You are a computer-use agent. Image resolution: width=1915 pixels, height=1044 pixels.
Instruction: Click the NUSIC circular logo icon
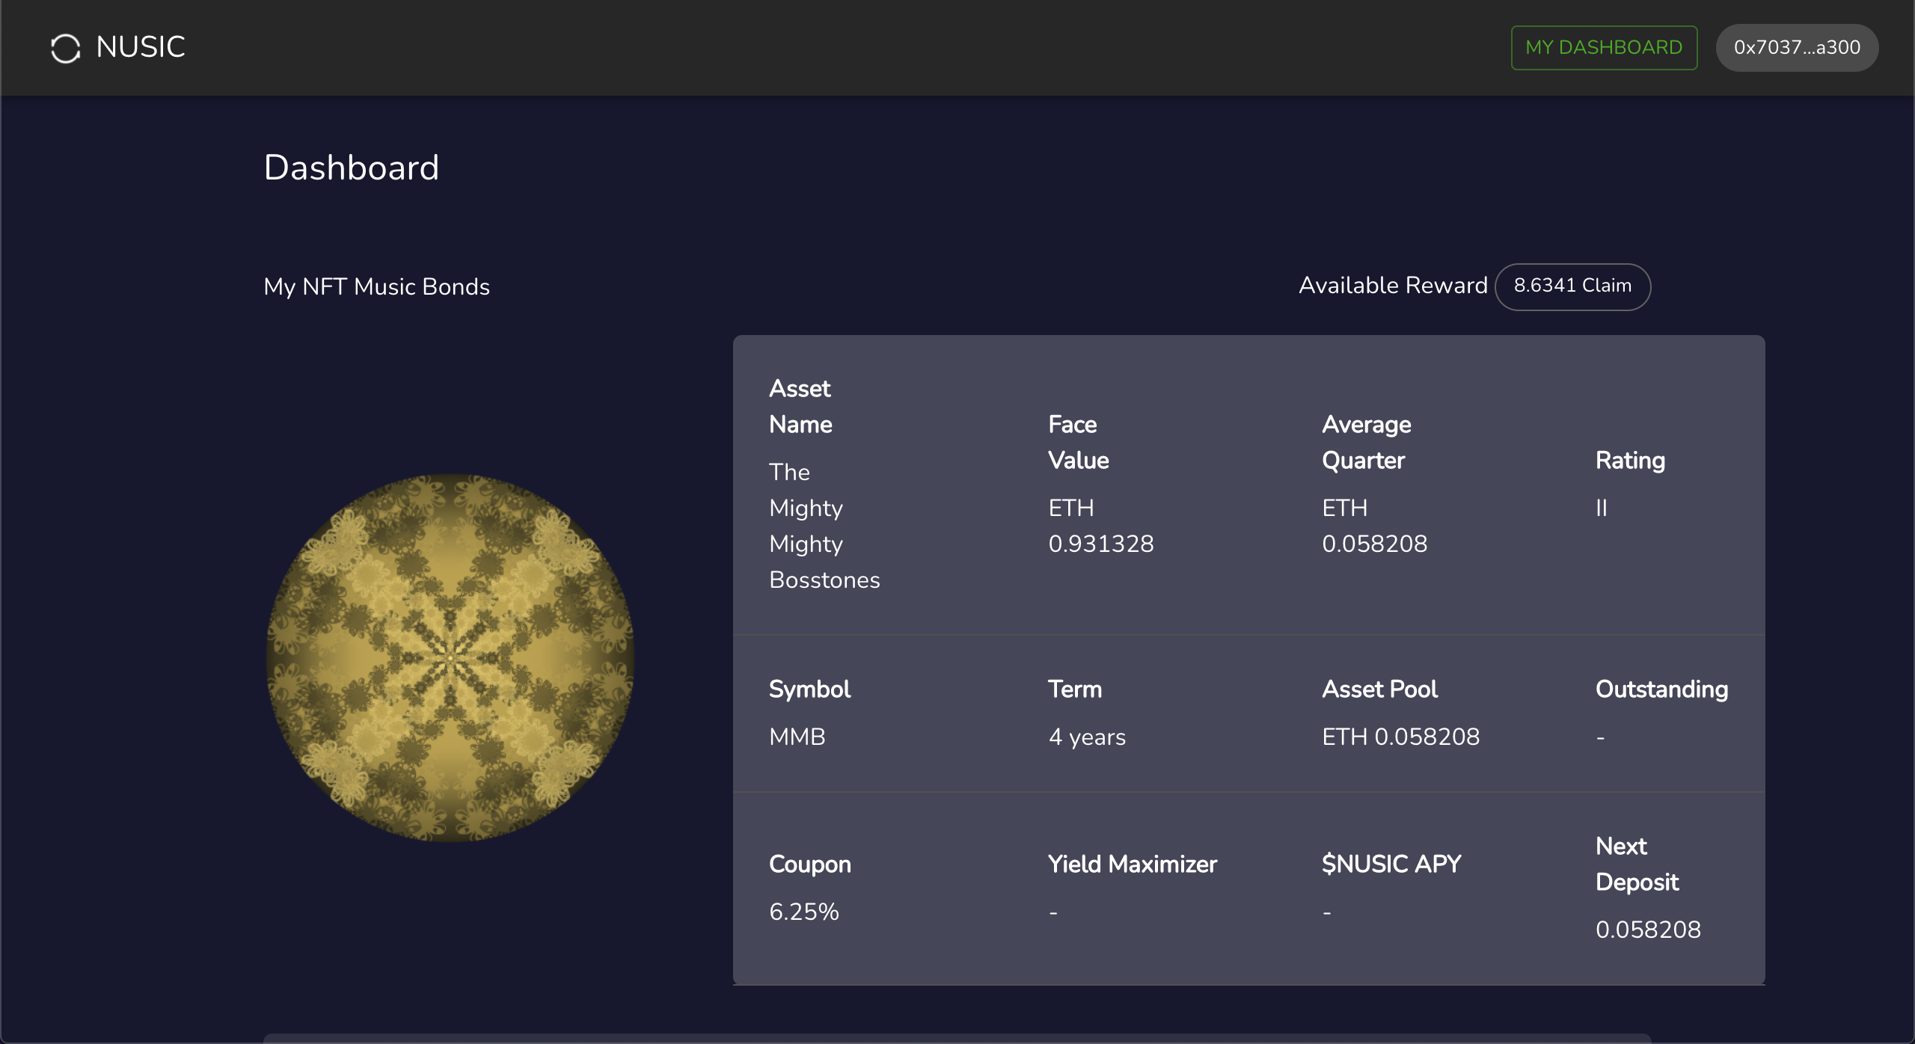(x=65, y=48)
